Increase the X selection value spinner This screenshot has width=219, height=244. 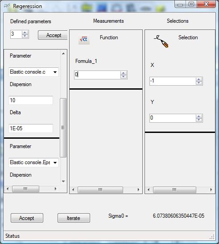coord(199,79)
